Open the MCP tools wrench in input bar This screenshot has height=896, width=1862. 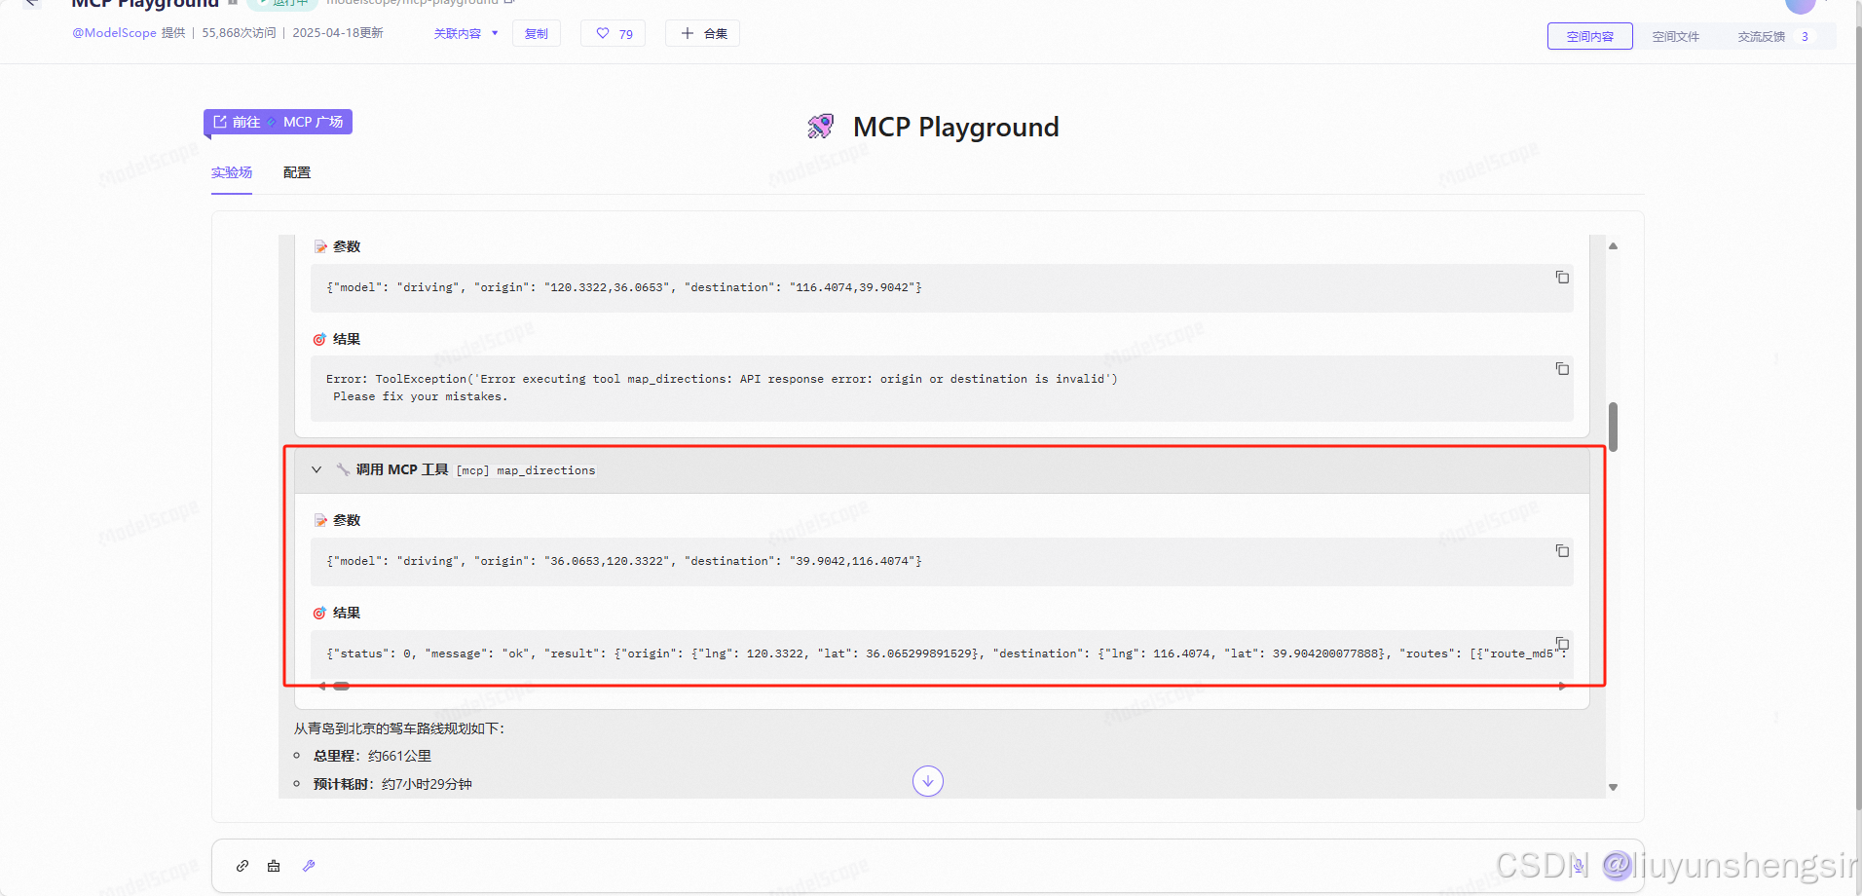click(309, 866)
